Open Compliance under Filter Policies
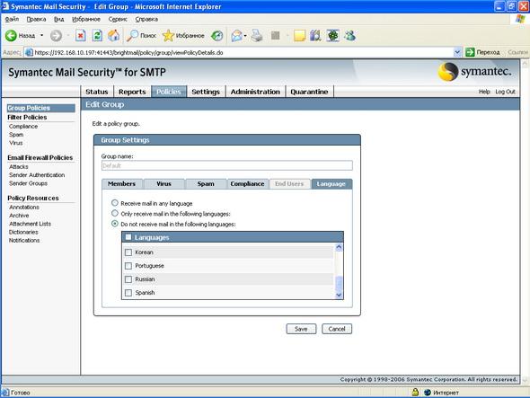Image resolution: width=530 pixels, height=398 pixels. point(23,126)
